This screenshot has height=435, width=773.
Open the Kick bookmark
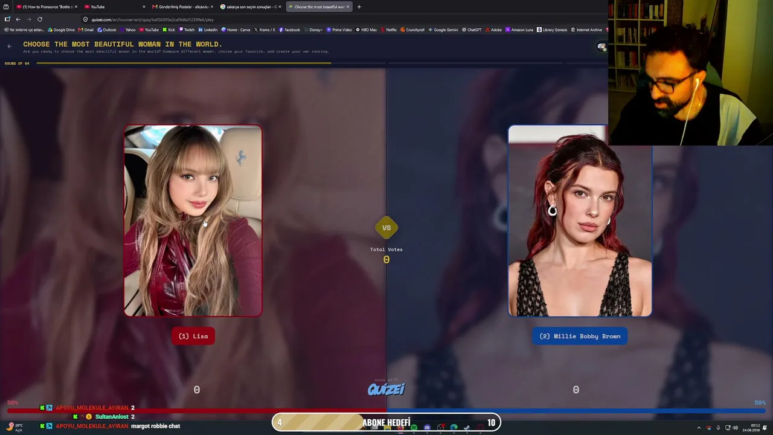point(168,30)
